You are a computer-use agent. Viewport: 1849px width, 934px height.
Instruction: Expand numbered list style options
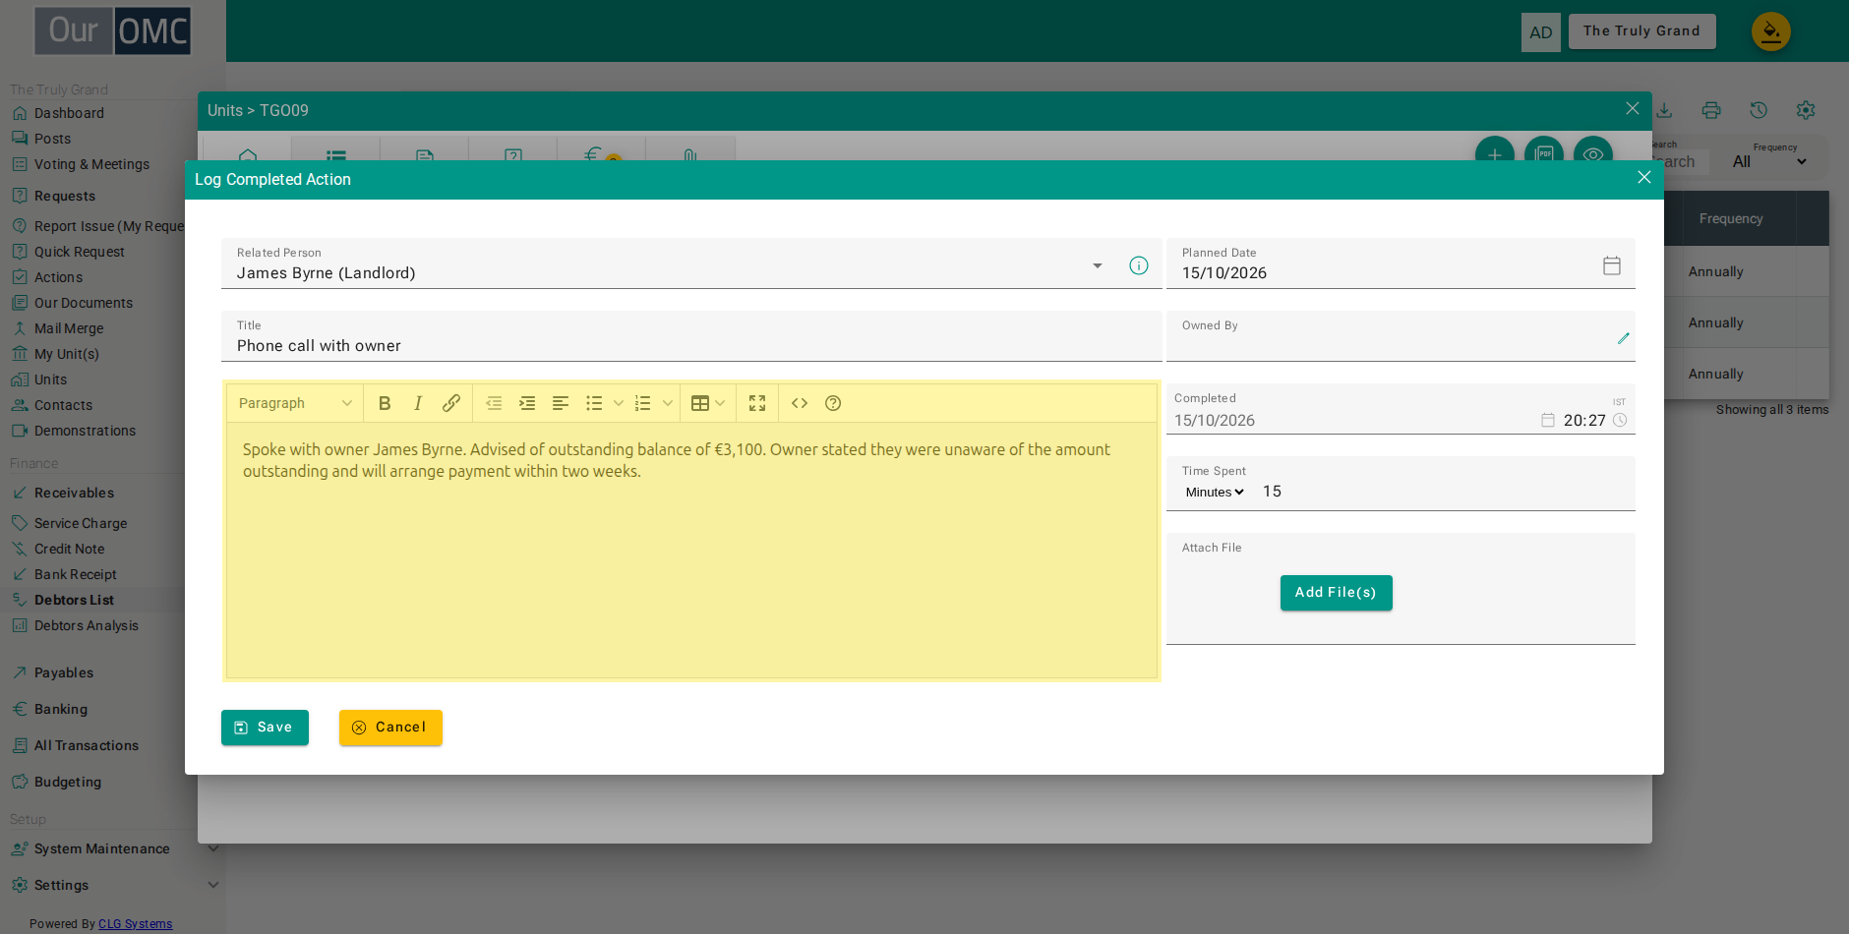click(x=668, y=403)
